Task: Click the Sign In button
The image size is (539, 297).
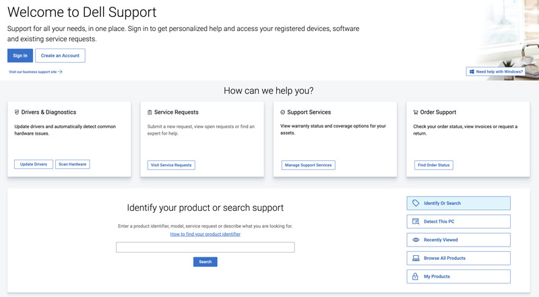Action: [20, 55]
